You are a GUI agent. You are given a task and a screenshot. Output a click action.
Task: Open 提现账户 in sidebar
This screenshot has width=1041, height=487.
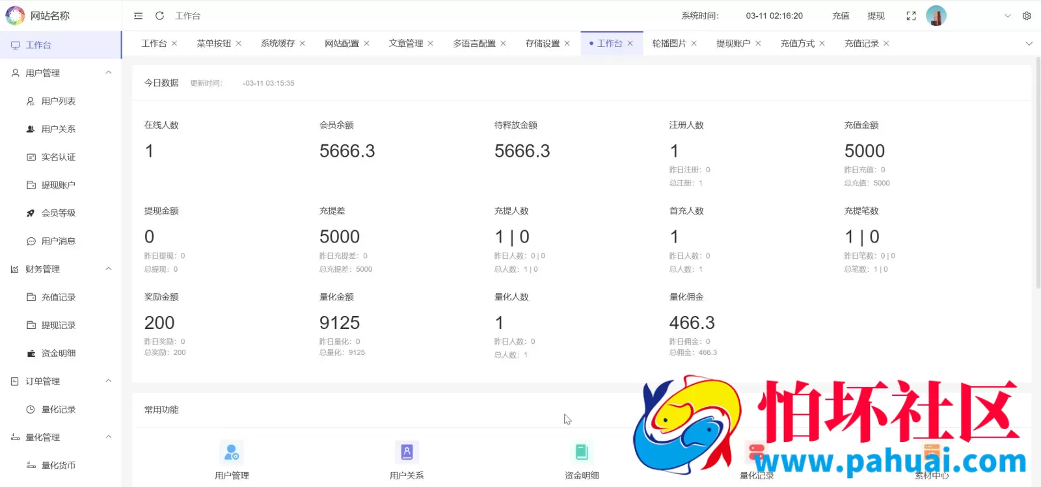61,185
